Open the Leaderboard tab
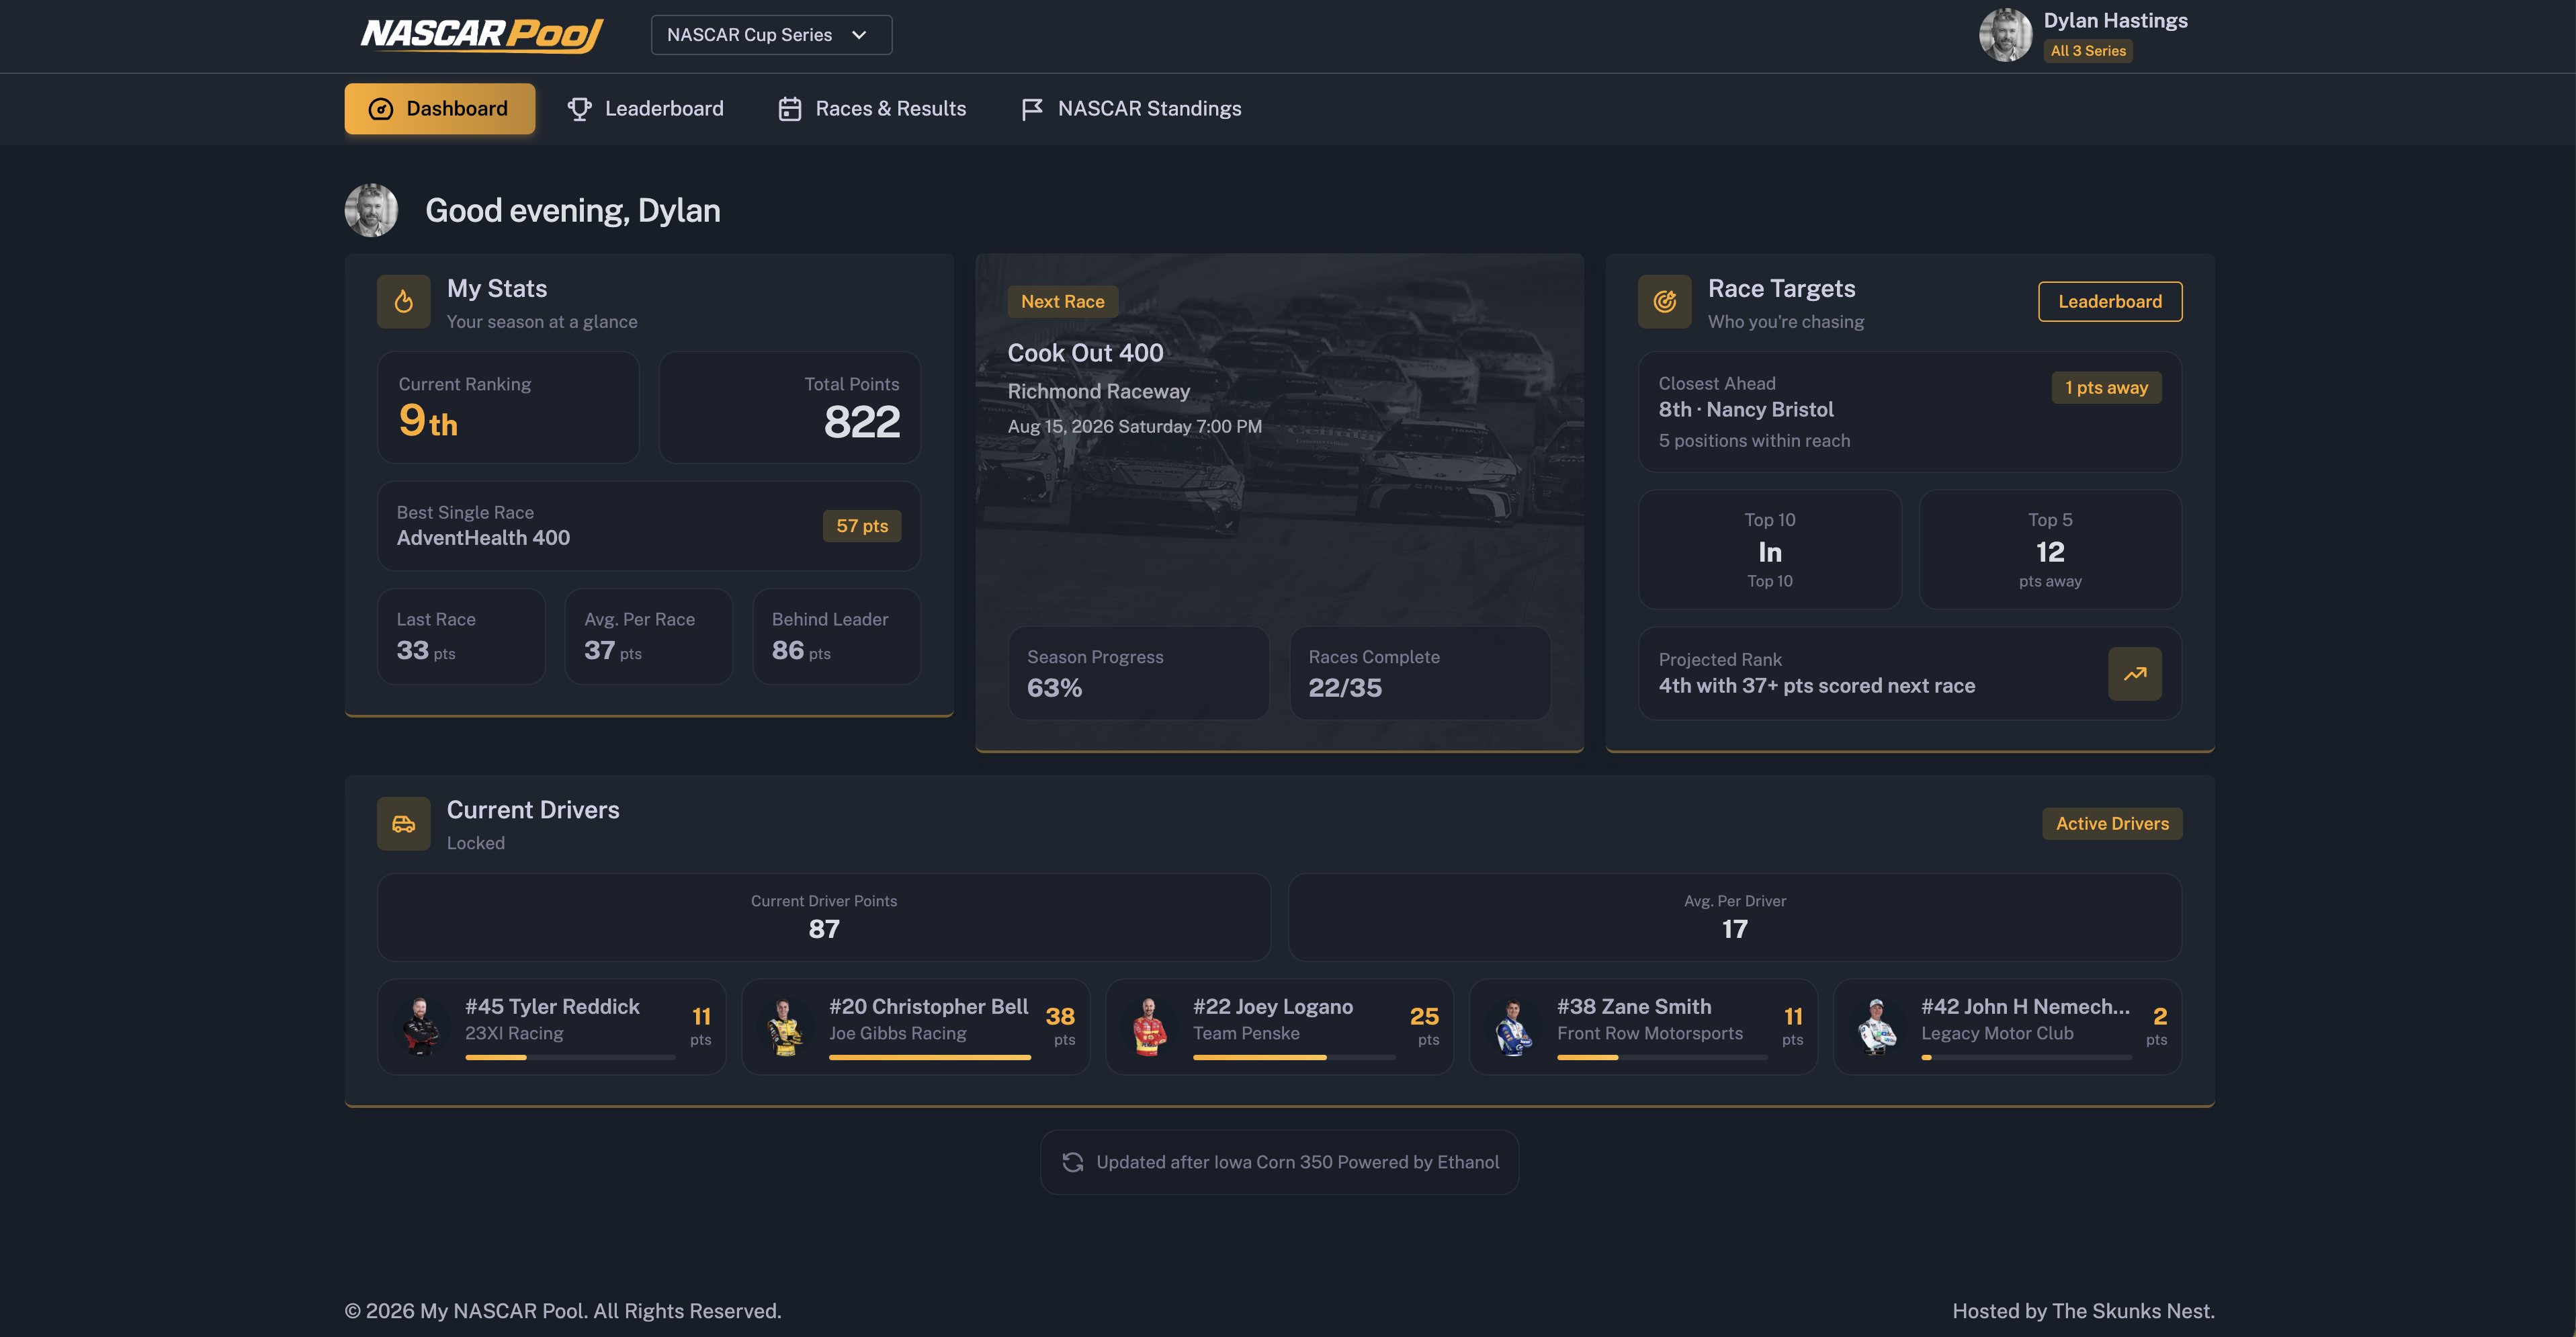The width and height of the screenshot is (2576, 1337). coord(646,109)
